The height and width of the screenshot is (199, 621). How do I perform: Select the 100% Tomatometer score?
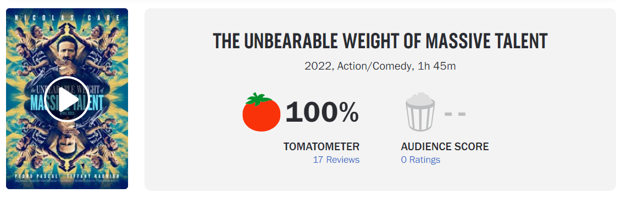pyautogui.click(x=322, y=112)
